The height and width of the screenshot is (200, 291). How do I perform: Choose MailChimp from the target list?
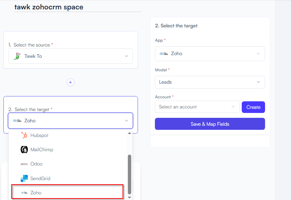(68, 150)
